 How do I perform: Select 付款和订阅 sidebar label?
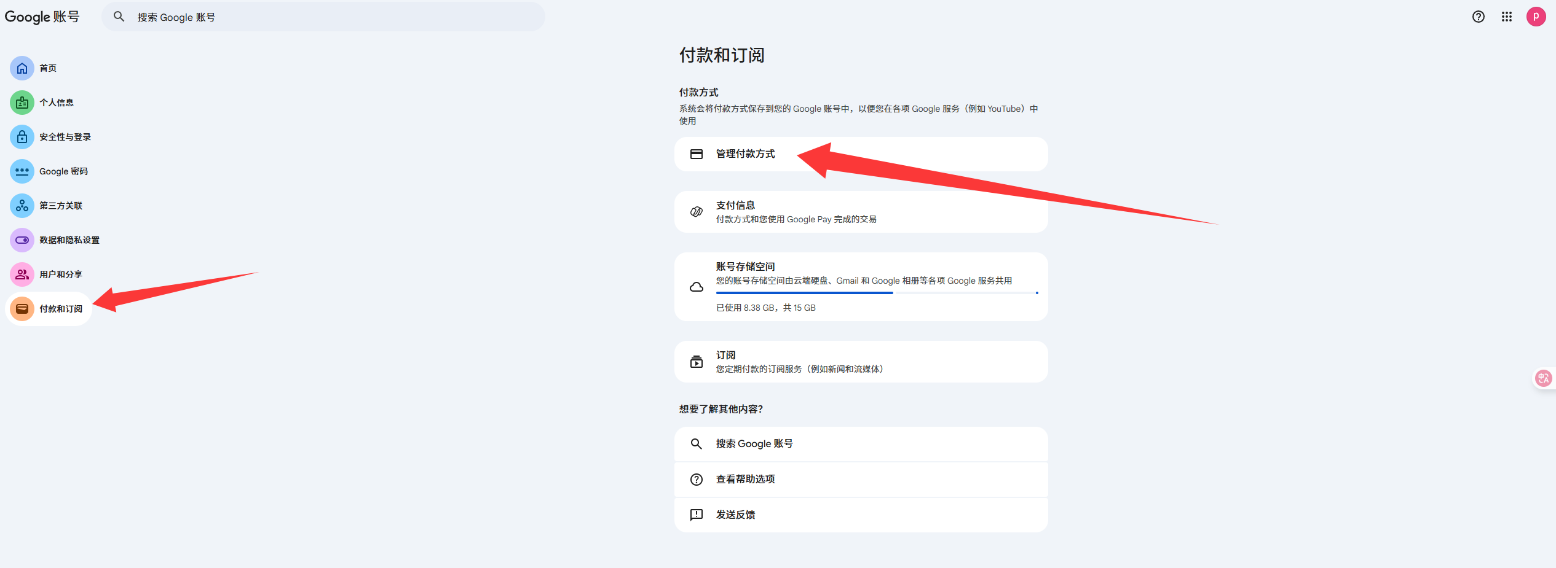point(61,309)
